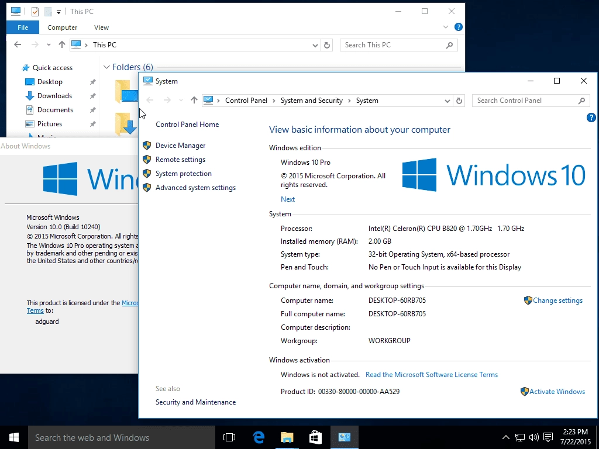
Task: Select Pictures in the navigation pane
Action: (50, 124)
